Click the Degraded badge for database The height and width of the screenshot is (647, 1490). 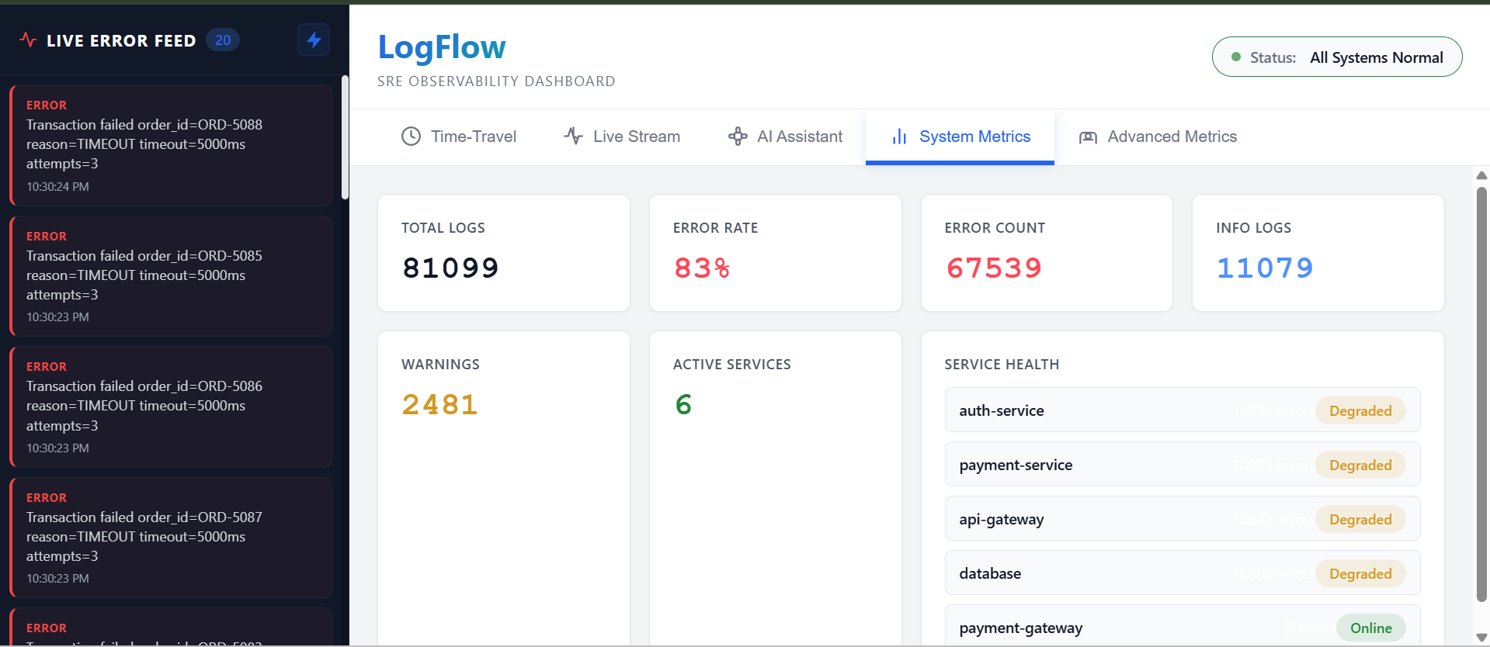click(1360, 573)
